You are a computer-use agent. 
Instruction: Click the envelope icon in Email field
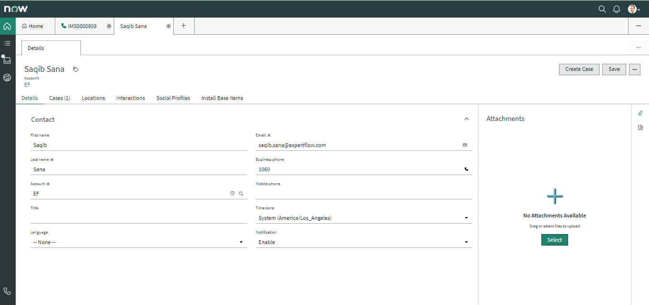click(465, 145)
